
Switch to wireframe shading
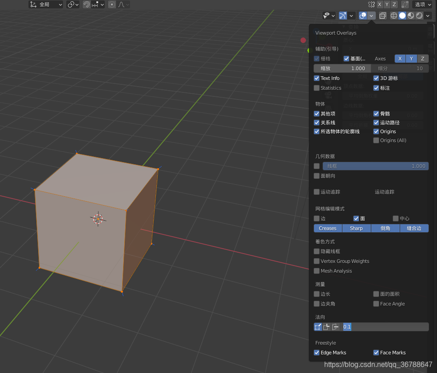[393, 16]
